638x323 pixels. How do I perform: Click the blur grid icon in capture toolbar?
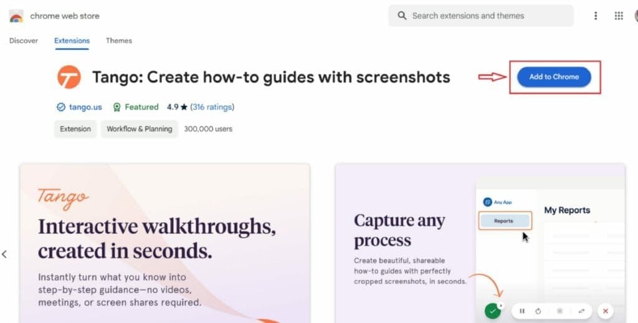[x=559, y=311]
